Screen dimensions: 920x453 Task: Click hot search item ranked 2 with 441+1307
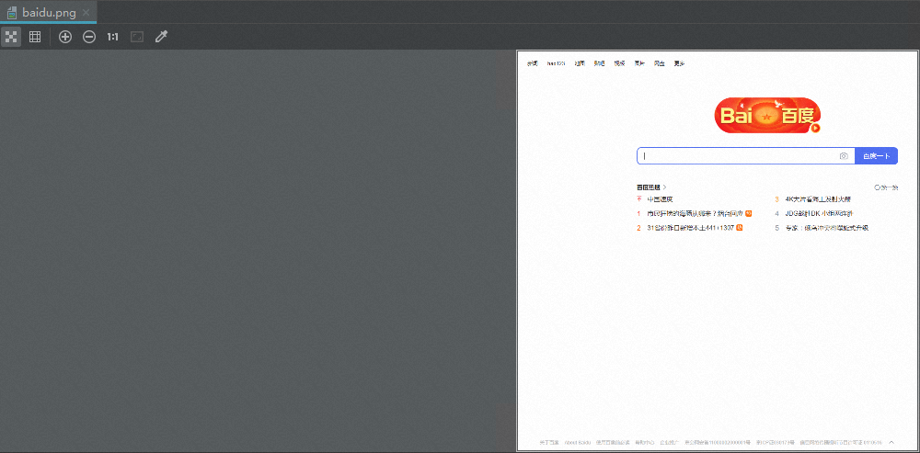point(690,228)
